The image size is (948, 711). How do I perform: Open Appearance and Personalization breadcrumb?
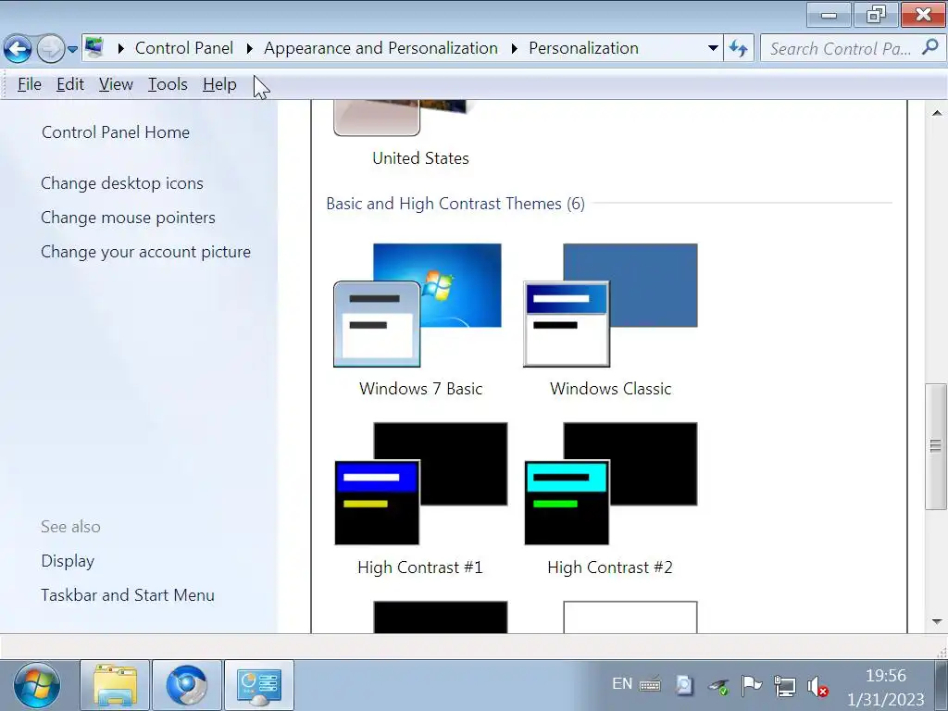[380, 48]
